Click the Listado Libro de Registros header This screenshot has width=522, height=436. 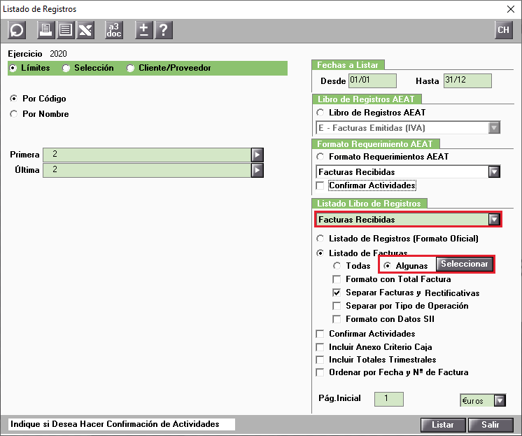369,204
